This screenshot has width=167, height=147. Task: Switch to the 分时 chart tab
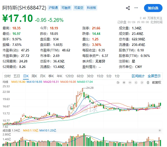click(7, 76)
